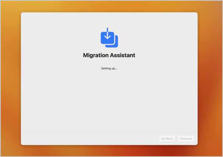This screenshot has width=223, height=157.
Task: Click the Go Back button
Action: click(x=167, y=139)
